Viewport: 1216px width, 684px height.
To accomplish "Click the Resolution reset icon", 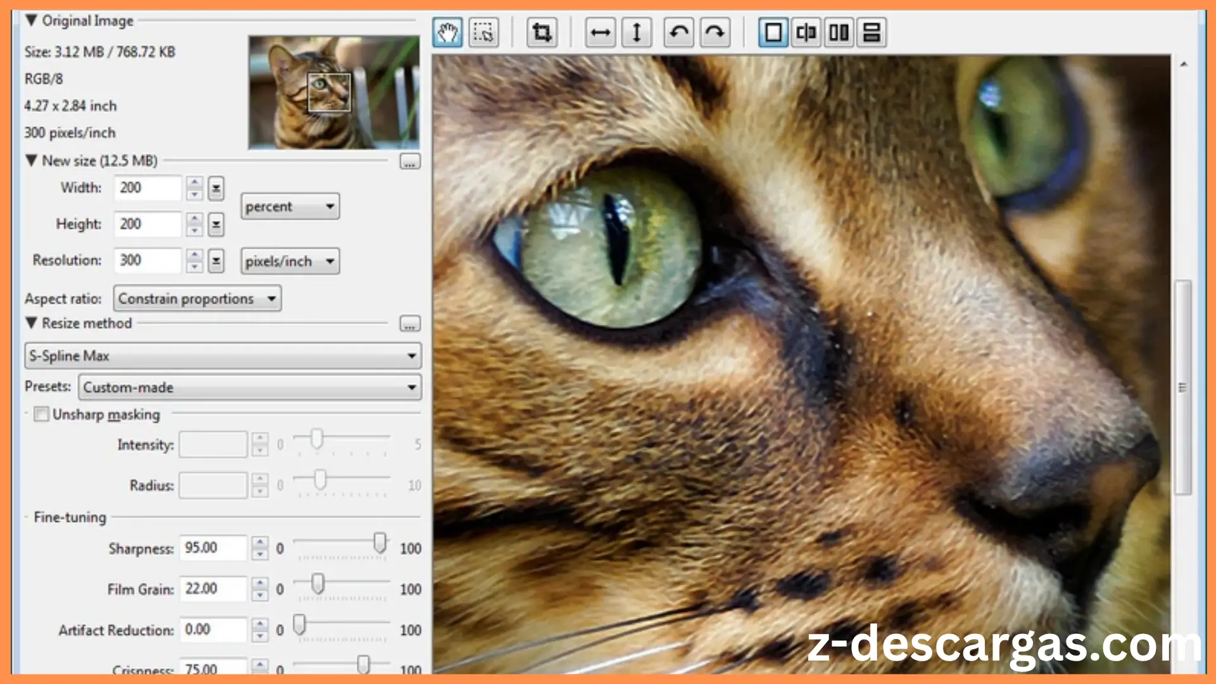I will click(x=216, y=261).
